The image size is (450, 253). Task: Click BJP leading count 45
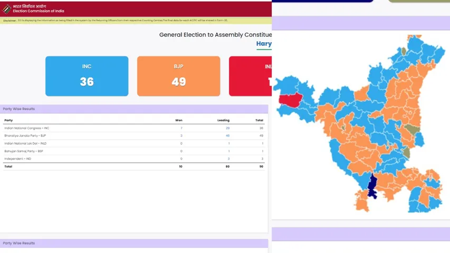tap(227, 135)
